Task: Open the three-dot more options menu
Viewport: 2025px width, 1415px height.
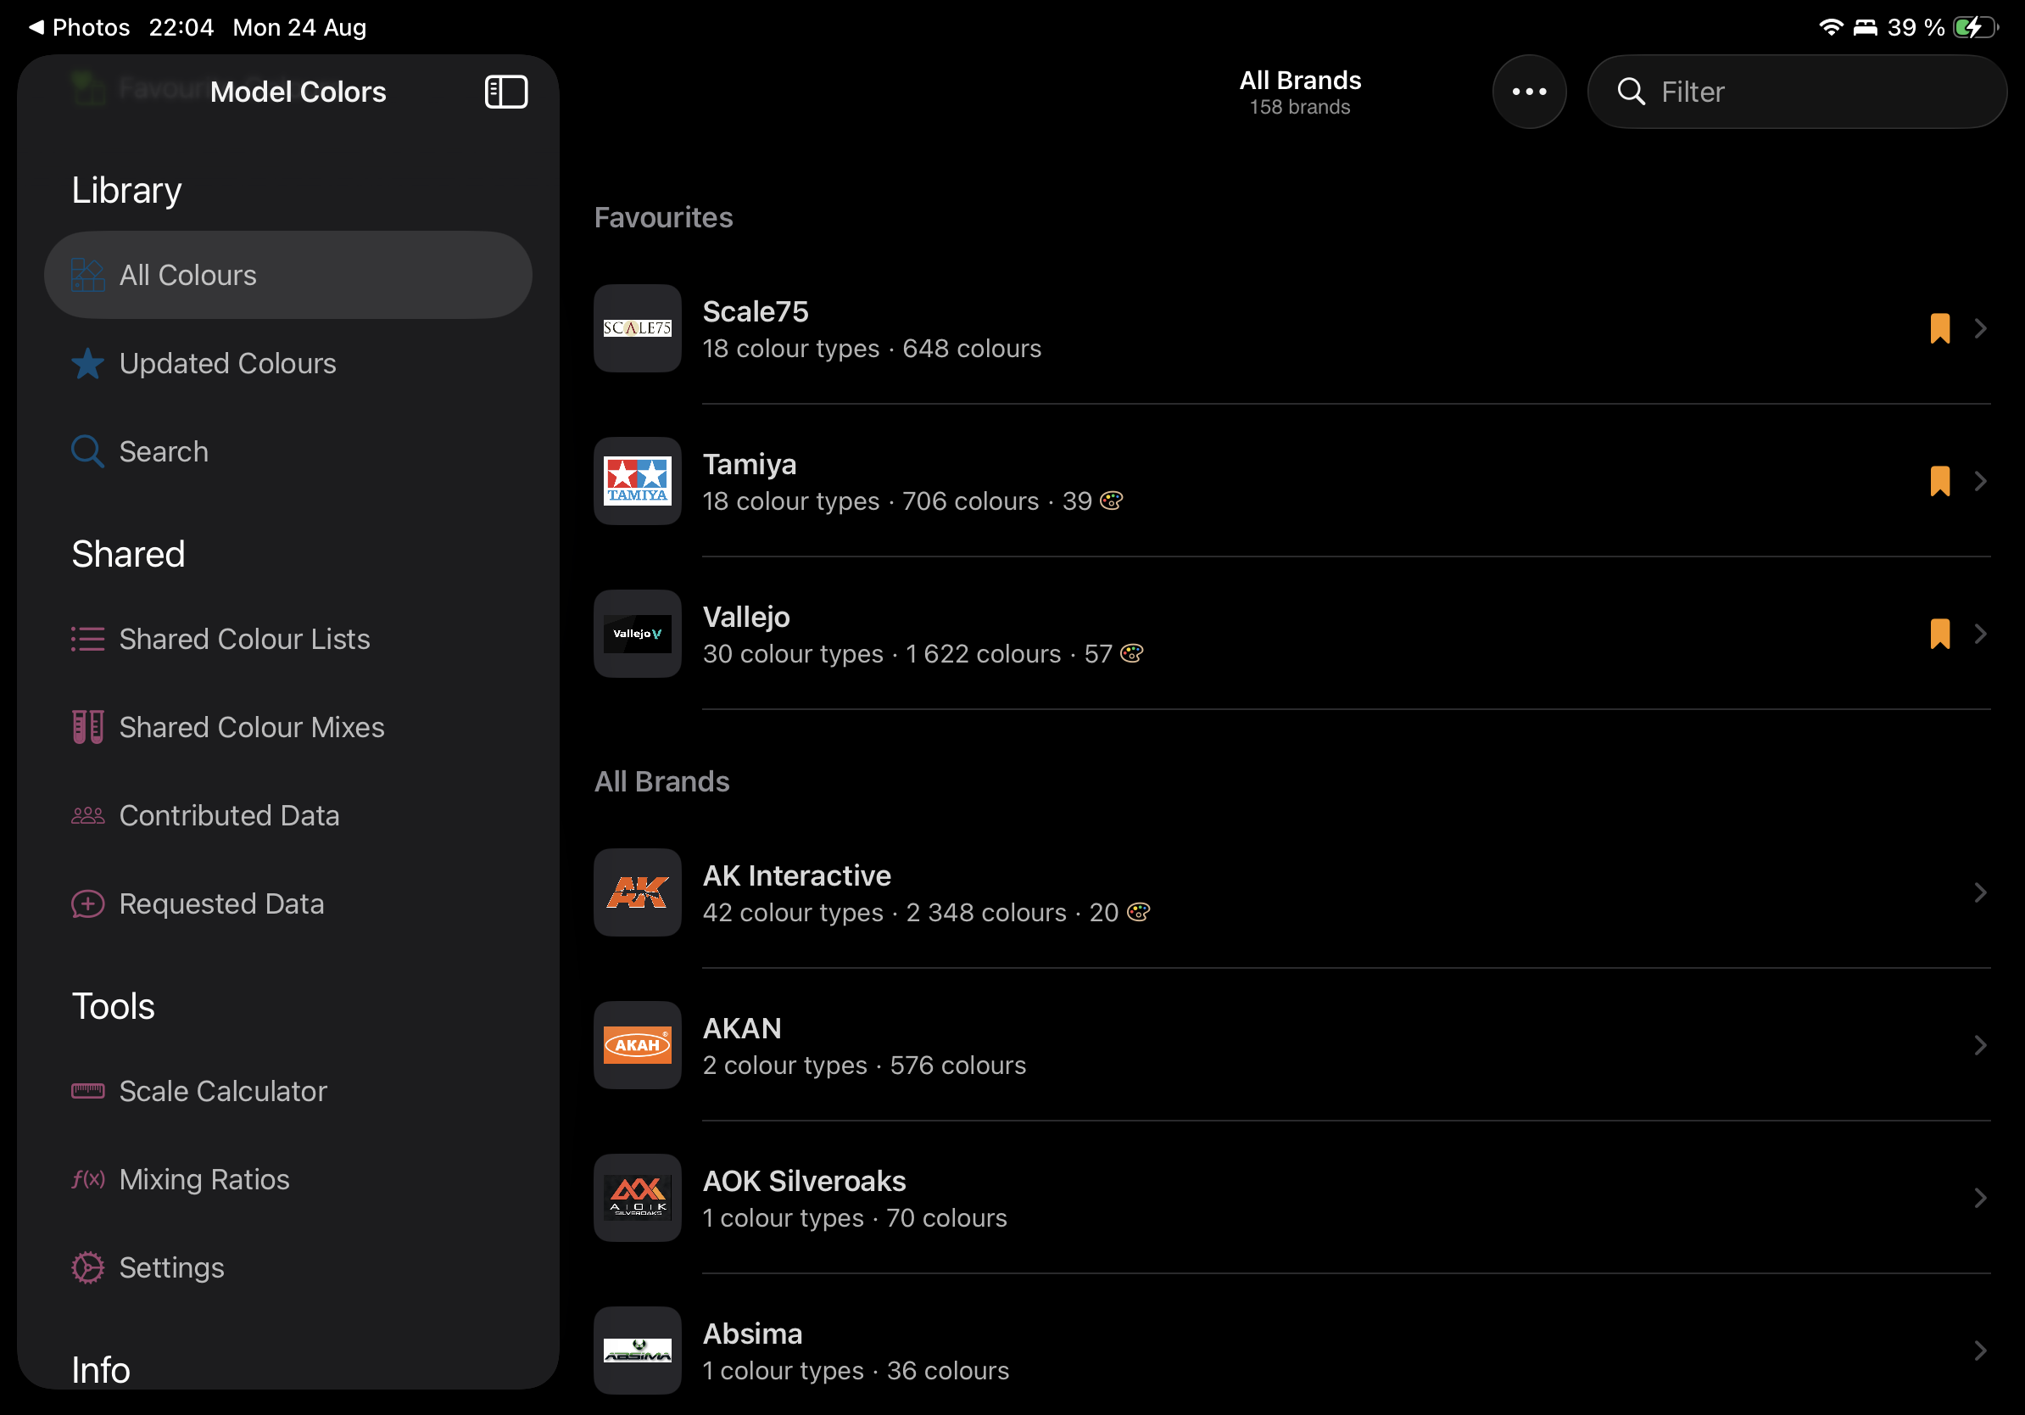Action: click(x=1529, y=92)
